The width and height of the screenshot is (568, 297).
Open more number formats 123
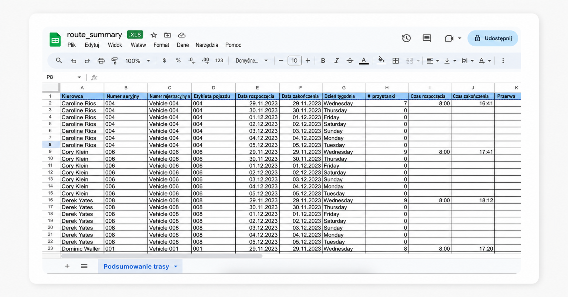point(219,61)
